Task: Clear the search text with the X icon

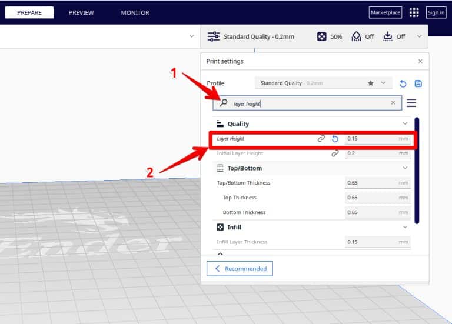Action: click(393, 103)
